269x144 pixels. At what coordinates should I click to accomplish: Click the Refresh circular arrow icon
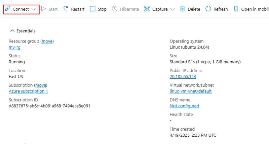tap(208, 9)
